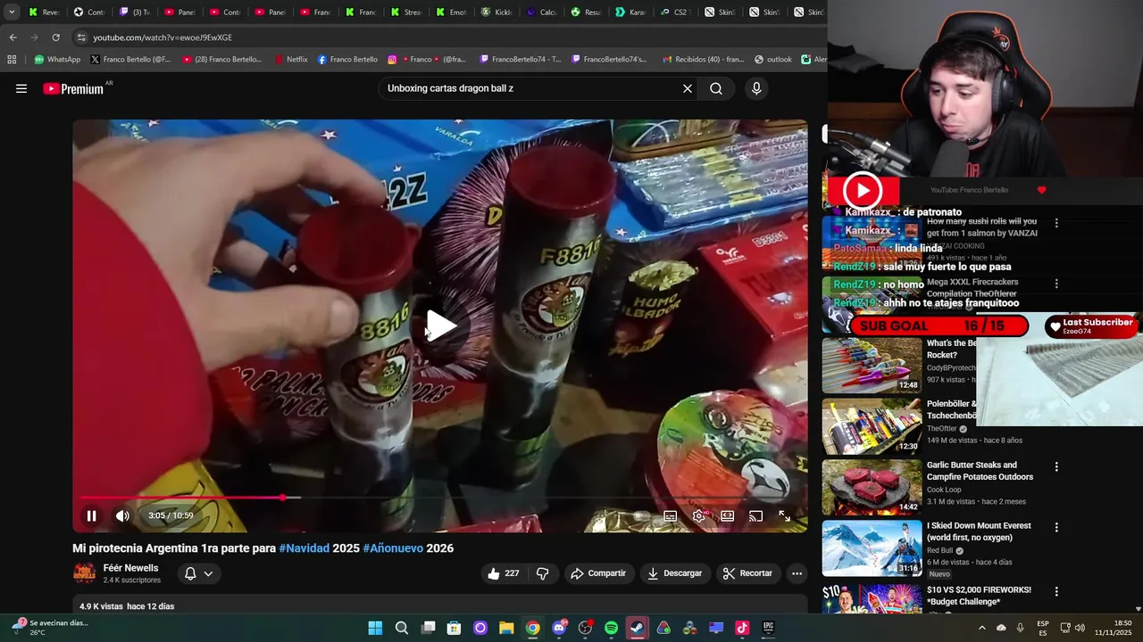Open the Garlic Butter Steaks video thumbnail
1143x642 pixels.
click(872, 487)
